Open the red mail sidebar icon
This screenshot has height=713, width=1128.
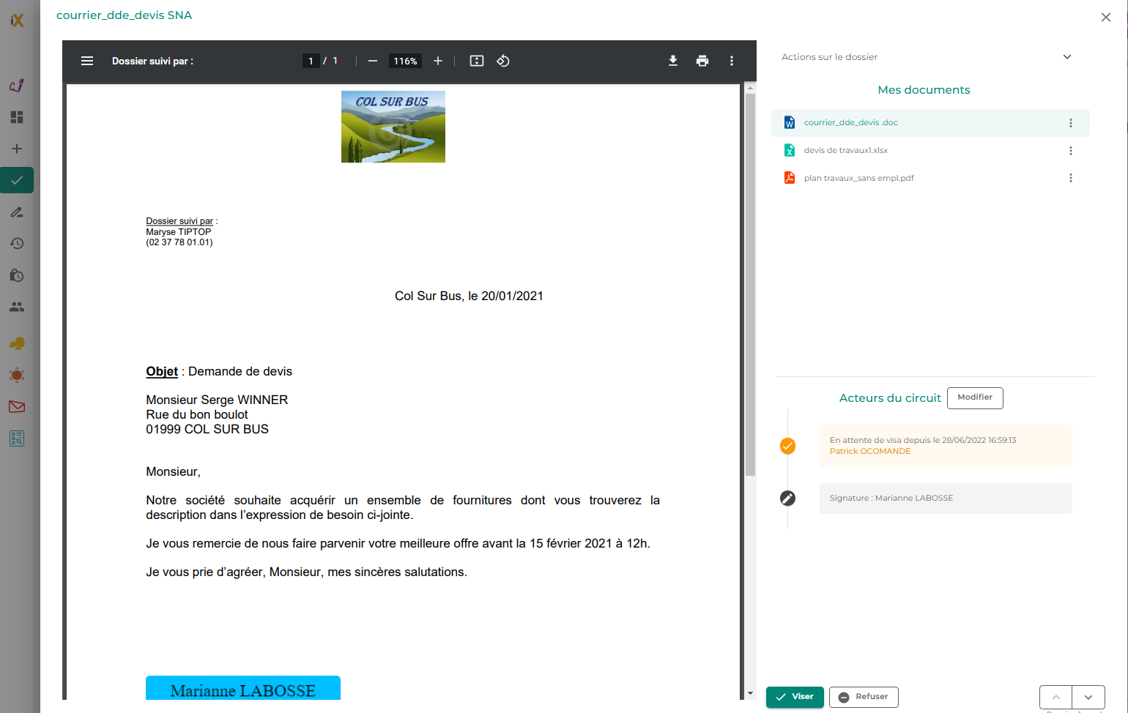tap(17, 407)
